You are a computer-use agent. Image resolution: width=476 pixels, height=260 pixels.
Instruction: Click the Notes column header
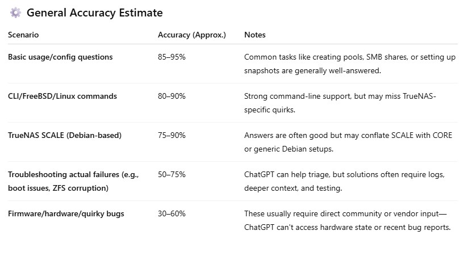pos(254,35)
